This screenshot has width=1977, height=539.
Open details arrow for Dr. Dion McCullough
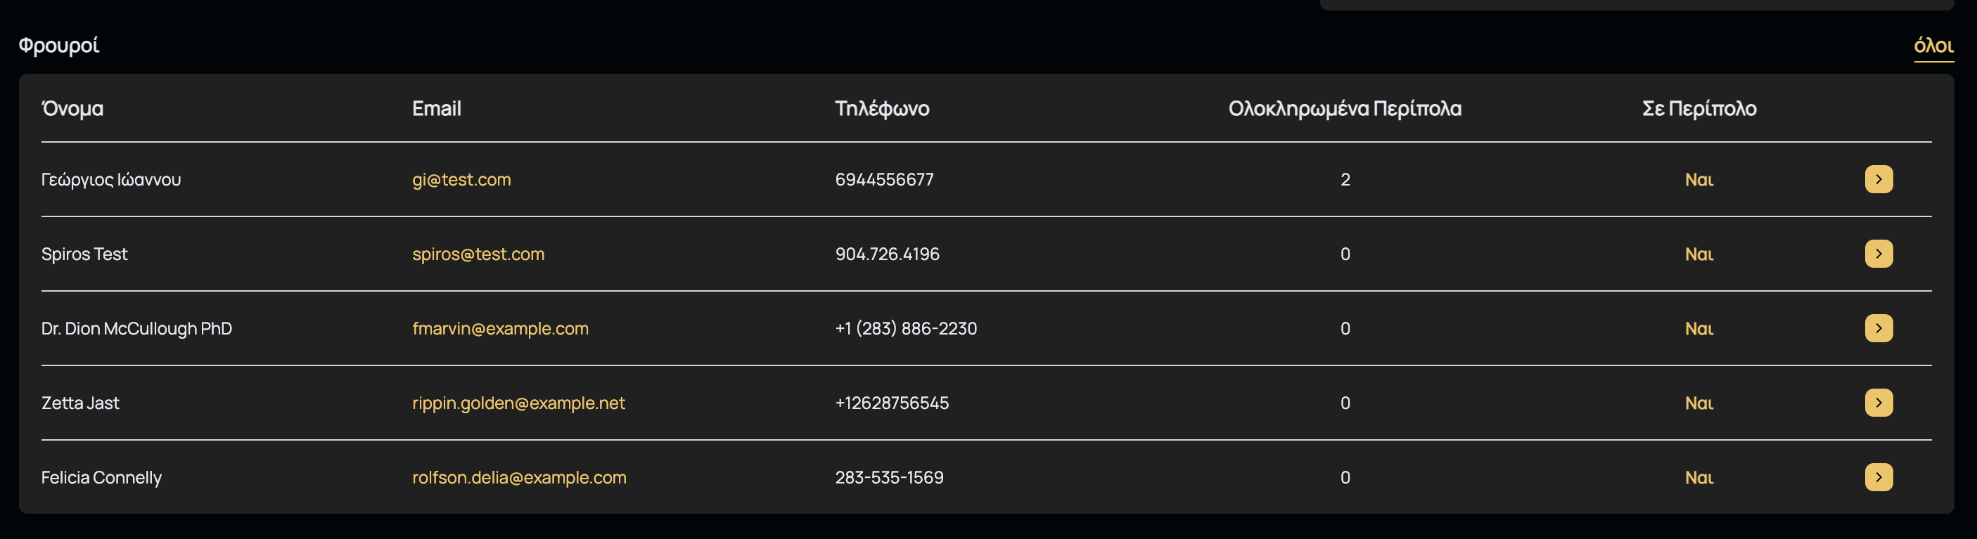click(x=1878, y=328)
